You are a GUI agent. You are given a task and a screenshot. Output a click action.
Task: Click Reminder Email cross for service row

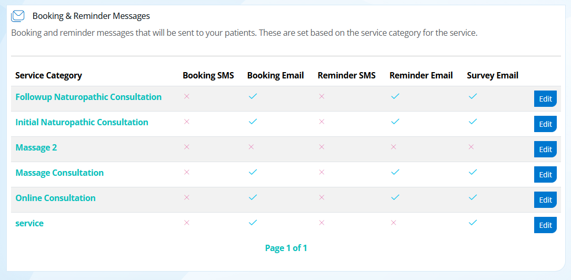coord(393,223)
